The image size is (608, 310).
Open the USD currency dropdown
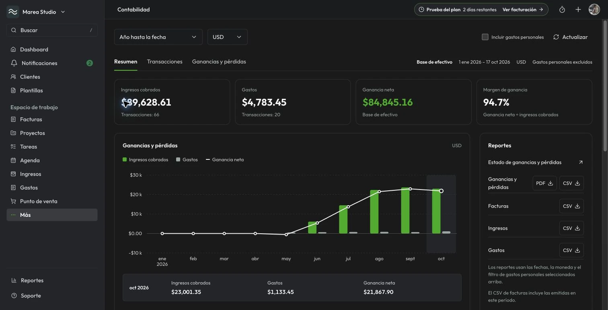[x=227, y=37]
